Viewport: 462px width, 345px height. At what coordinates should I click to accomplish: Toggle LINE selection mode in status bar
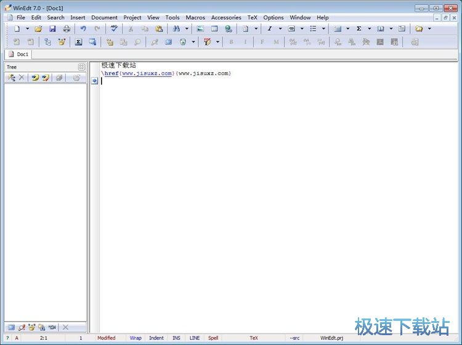coord(195,338)
